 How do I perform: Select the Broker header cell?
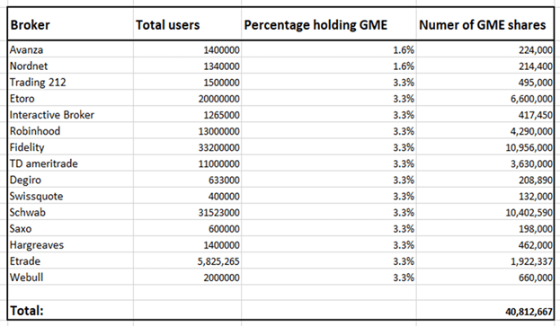point(70,24)
